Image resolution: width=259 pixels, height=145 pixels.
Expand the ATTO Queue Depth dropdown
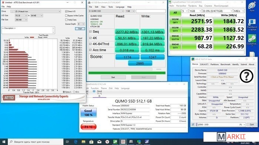(x=81, y=24)
